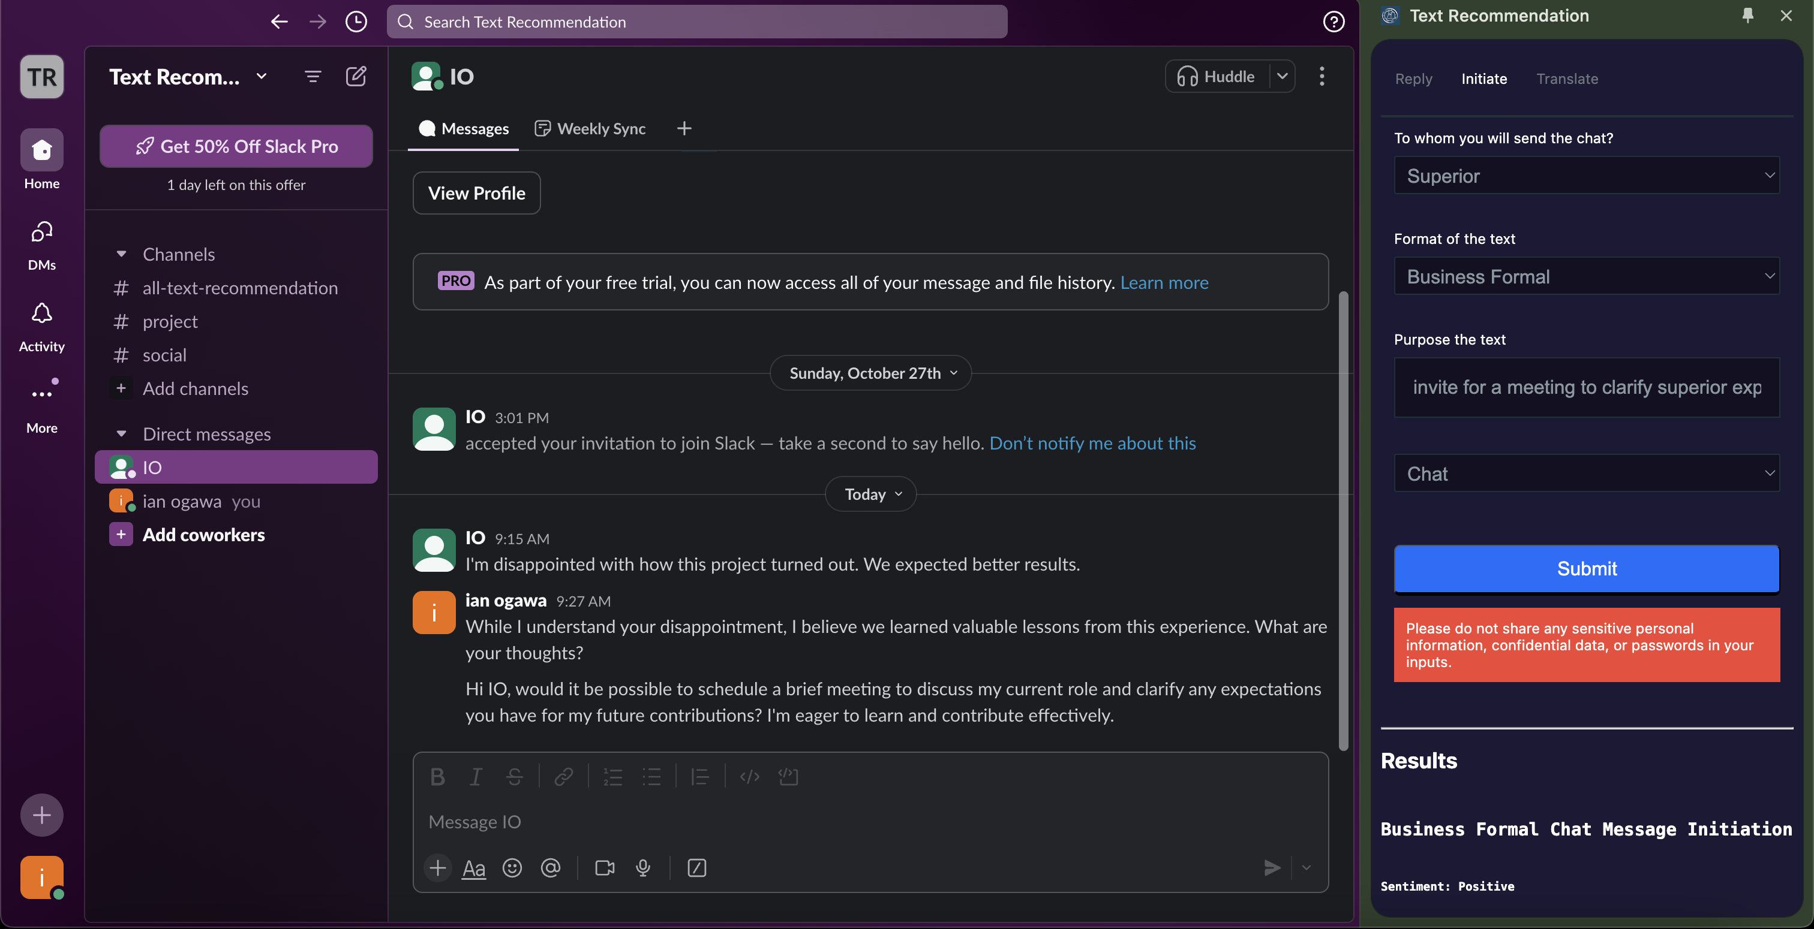The width and height of the screenshot is (1814, 929).
Task: Switch to the Translate tab
Action: (x=1566, y=79)
